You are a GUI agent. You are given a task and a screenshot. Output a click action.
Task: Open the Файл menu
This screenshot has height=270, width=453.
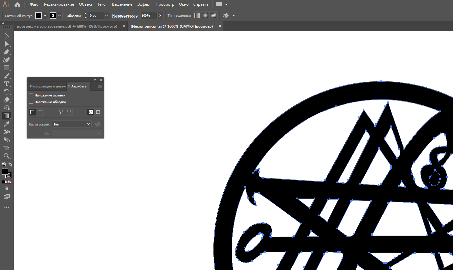[x=34, y=4]
